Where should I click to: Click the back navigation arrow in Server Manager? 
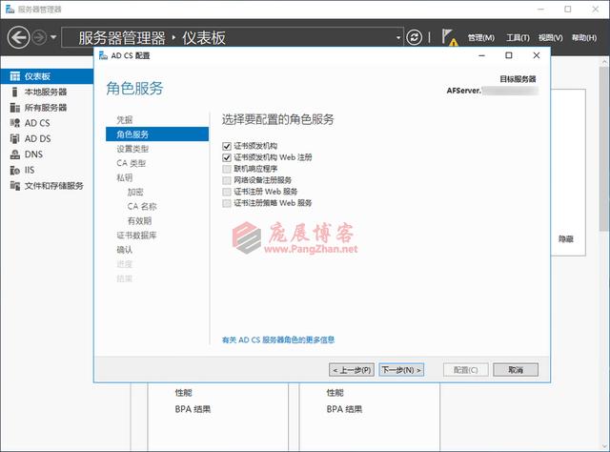pos(18,38)
